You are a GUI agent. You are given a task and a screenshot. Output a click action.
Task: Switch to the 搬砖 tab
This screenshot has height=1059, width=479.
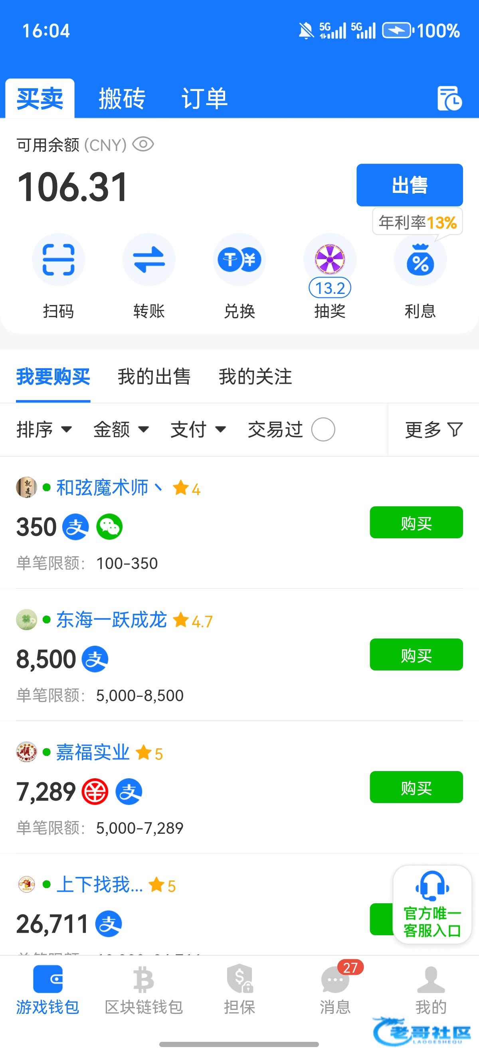click(122, 99)
